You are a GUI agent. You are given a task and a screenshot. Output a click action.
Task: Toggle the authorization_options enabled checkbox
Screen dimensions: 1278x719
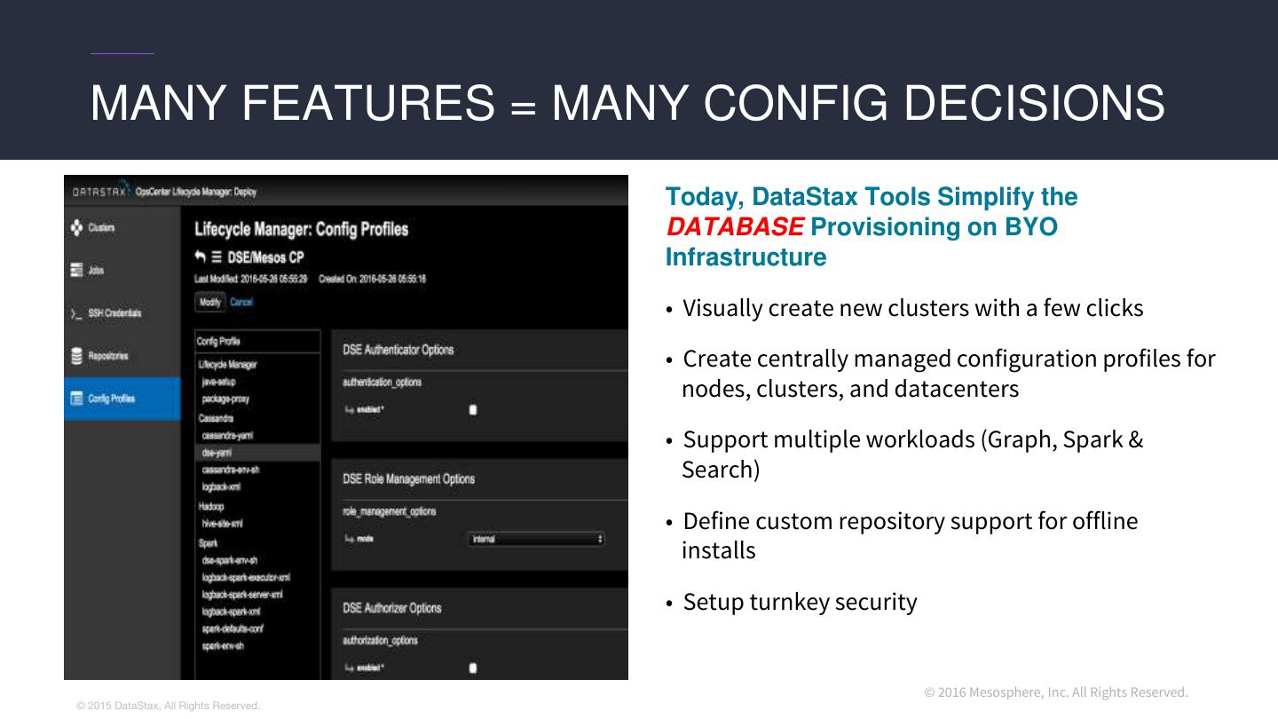[473, 668]
